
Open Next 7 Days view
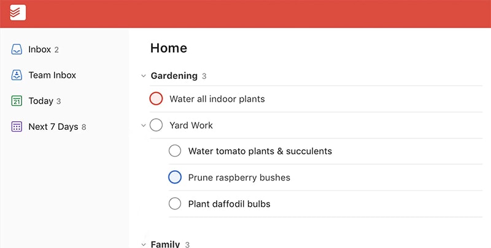[x=53, y=127]
